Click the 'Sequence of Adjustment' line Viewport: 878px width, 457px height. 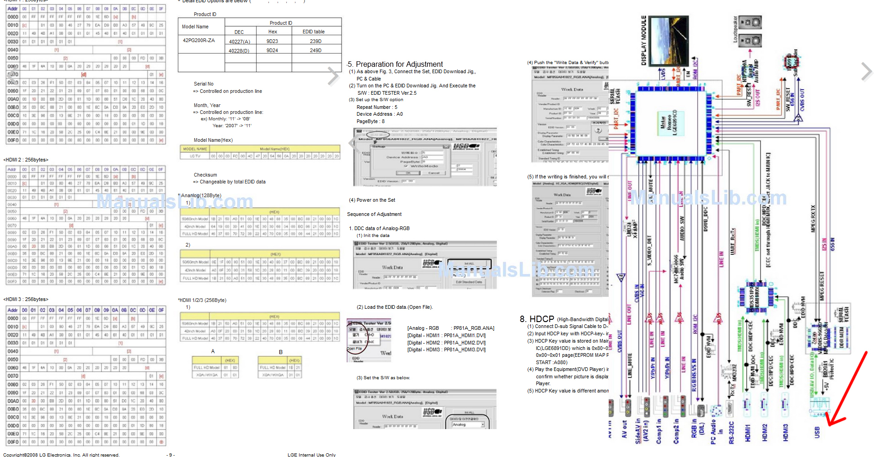[374, 214]
